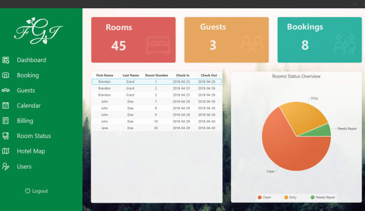Open the Booking menu item
Screen dimensions: 365x211
point(28,75)
